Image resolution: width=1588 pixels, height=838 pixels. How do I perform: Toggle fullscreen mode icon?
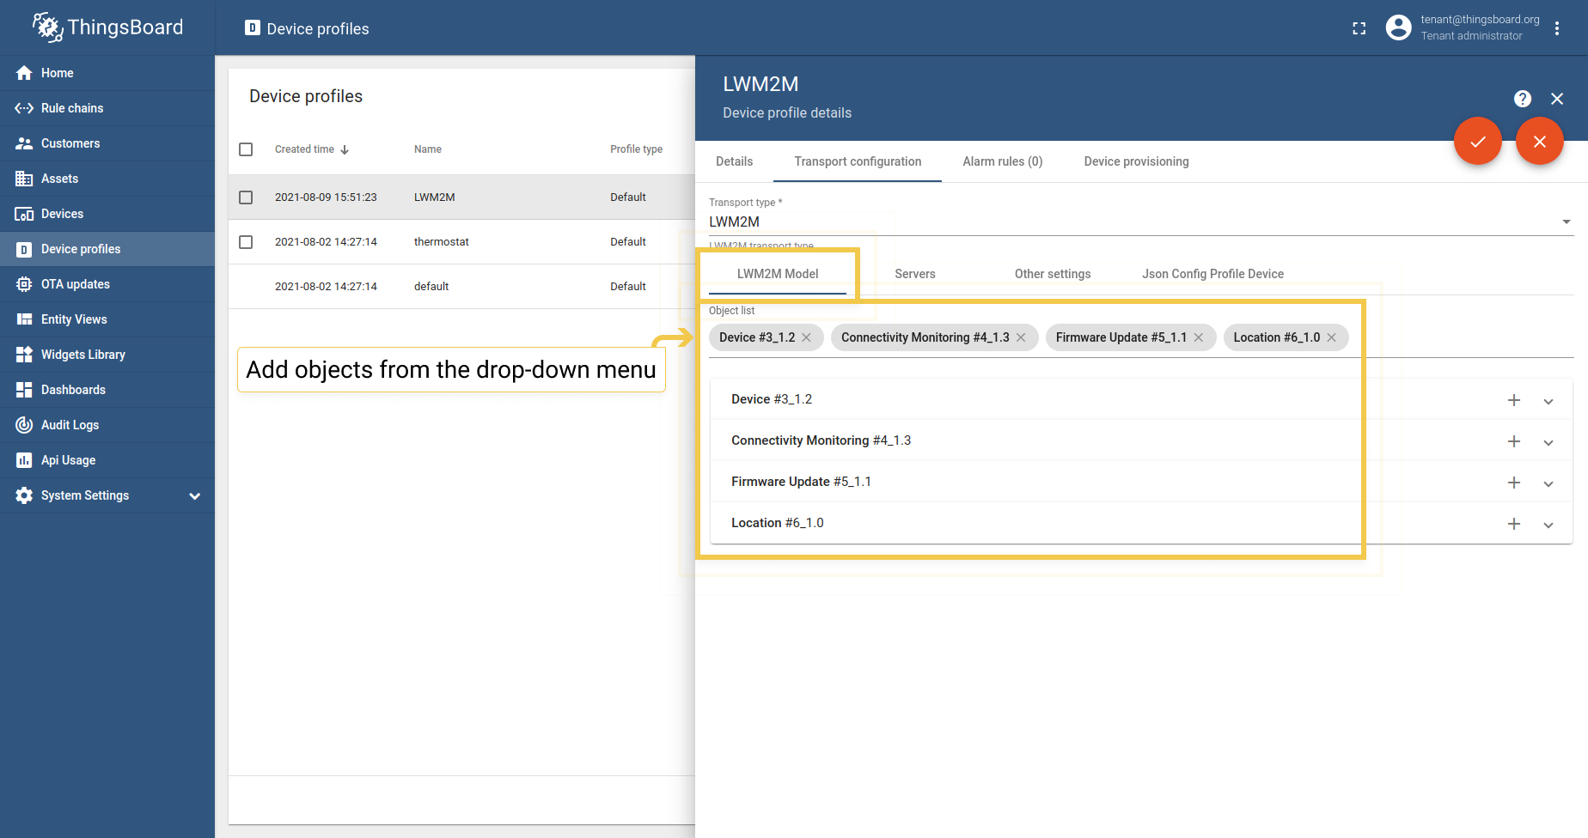tap(1359, 28)
